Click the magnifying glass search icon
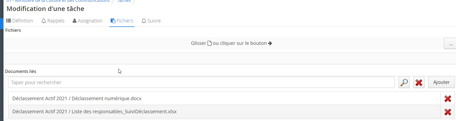Screen dimensions: 456x121 pos(404,83)
